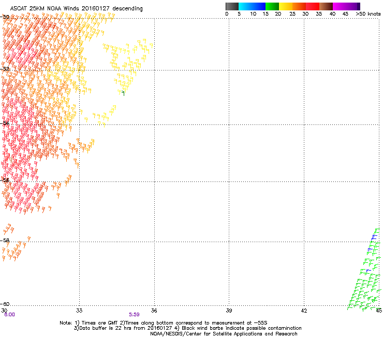Click the longitude label 45
The image size is (383, 337).
click(x=379, y=311)
